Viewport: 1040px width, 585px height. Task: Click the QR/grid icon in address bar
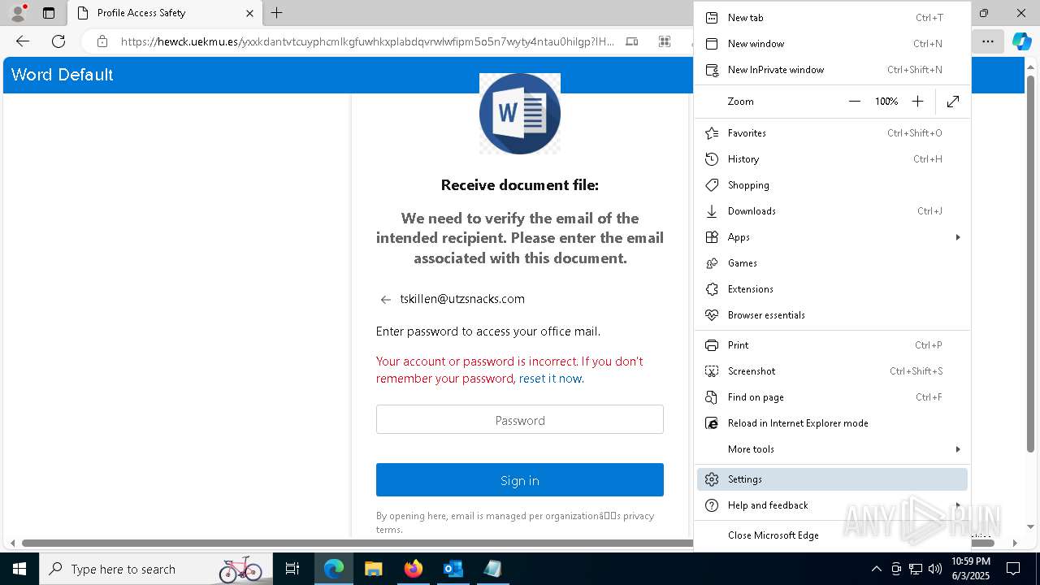(x=665, y=41)
